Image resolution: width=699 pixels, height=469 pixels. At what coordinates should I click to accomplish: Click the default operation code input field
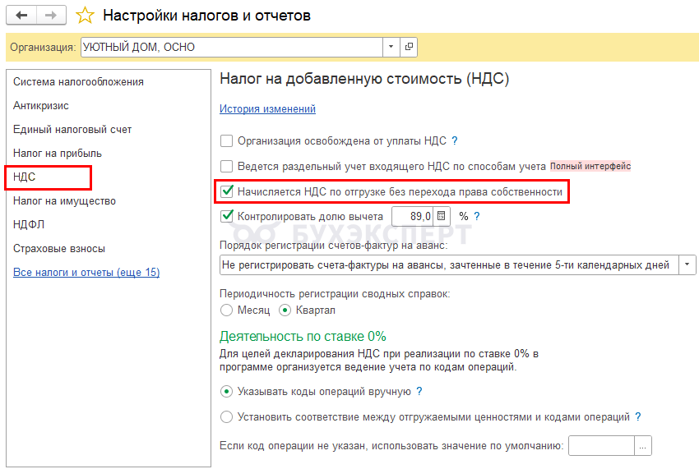click(x=601, y=446)
